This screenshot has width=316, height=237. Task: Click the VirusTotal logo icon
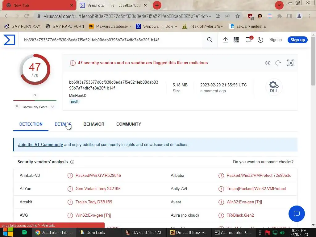point(9,40)
